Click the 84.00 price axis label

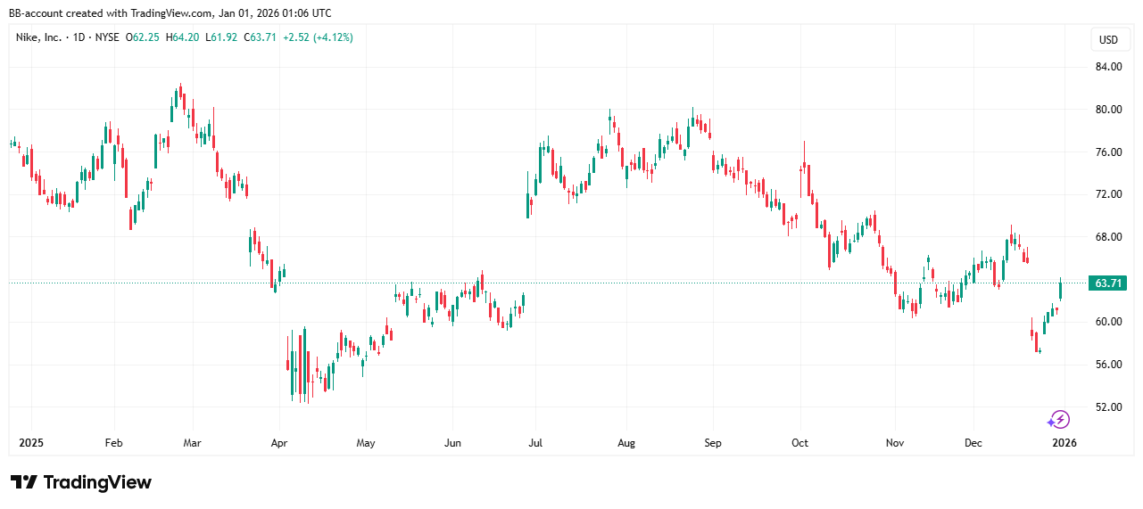coord(1108,67)
